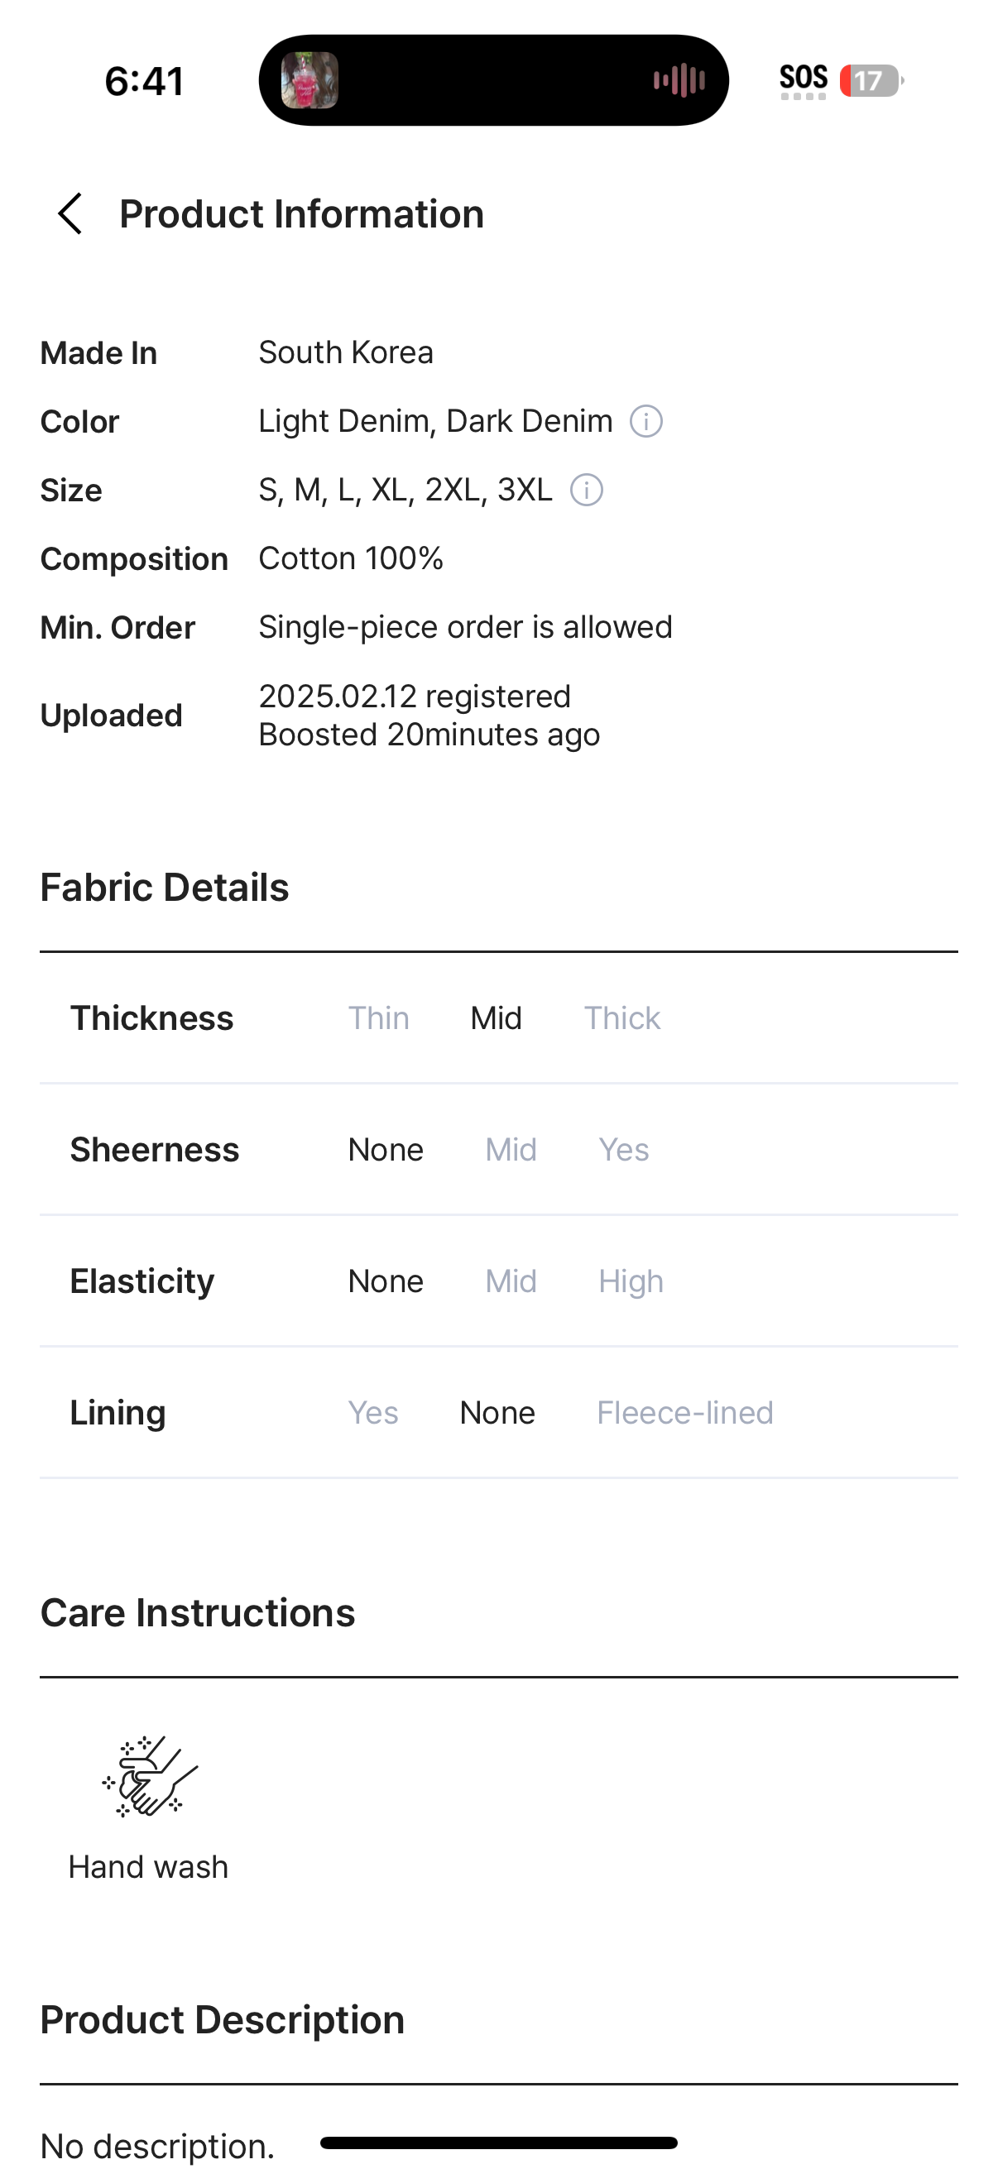Select Mid for Elasticity
The image size is (998, 2169).
coord(511,1281)
